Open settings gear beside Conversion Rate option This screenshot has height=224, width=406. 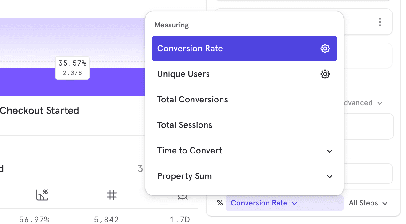(x=325, y=49)
